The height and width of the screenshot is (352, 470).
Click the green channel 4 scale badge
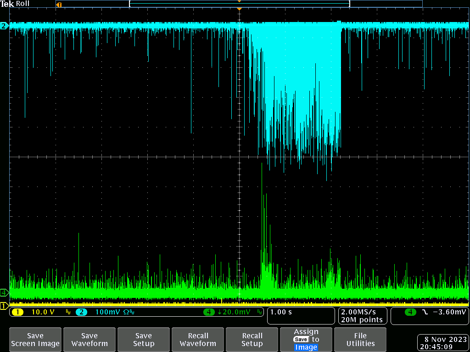(209, 312)
